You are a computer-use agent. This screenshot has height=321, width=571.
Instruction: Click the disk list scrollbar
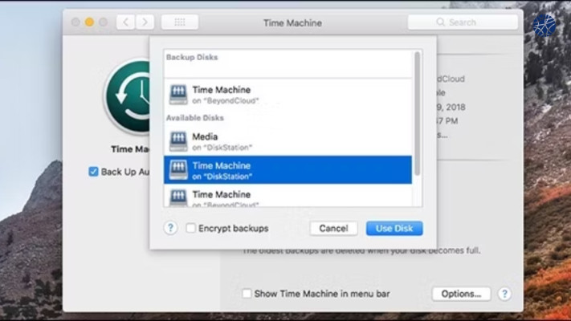pos(418,113)
